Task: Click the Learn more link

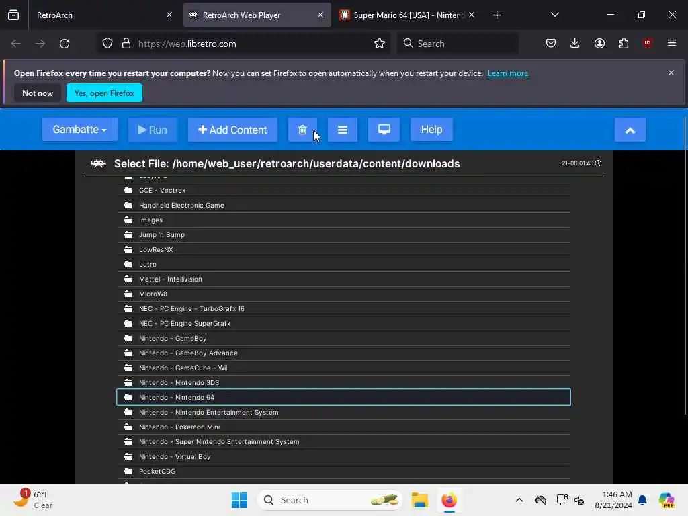Action: (508, 73)
